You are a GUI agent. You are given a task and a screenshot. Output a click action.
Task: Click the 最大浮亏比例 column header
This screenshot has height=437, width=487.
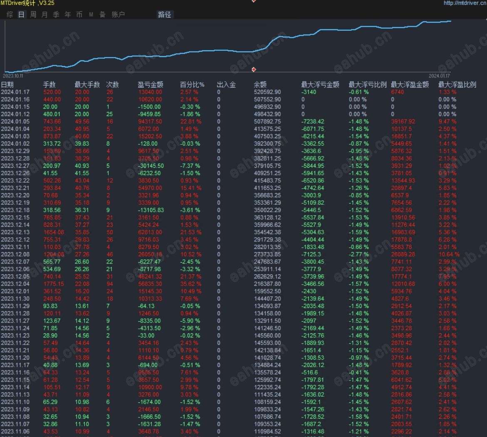pyautogui.click(x=368, y=84)
